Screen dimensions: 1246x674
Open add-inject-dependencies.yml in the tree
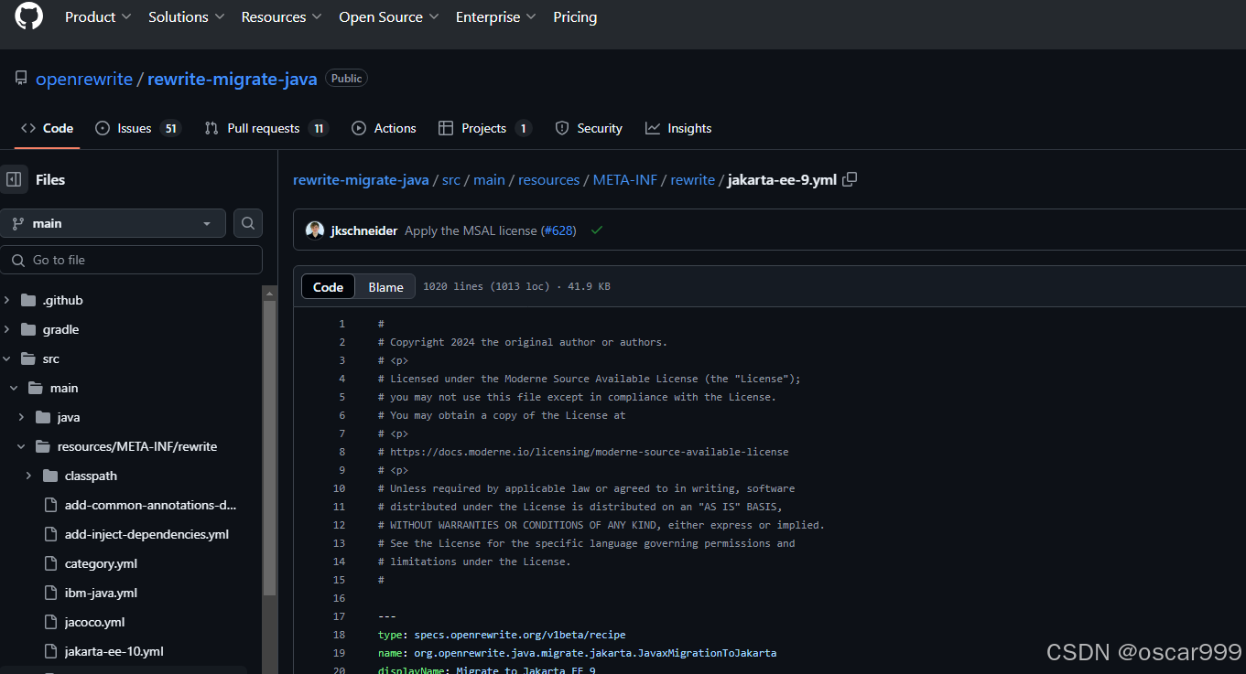pos(146,534)
